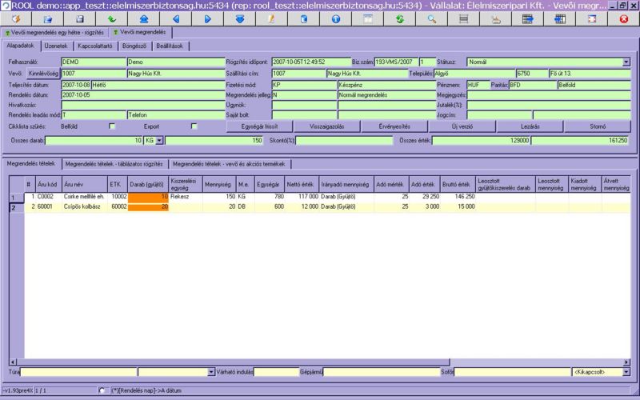
Task: Click the red X close icon in toolbar
Action: coord(623,18)
